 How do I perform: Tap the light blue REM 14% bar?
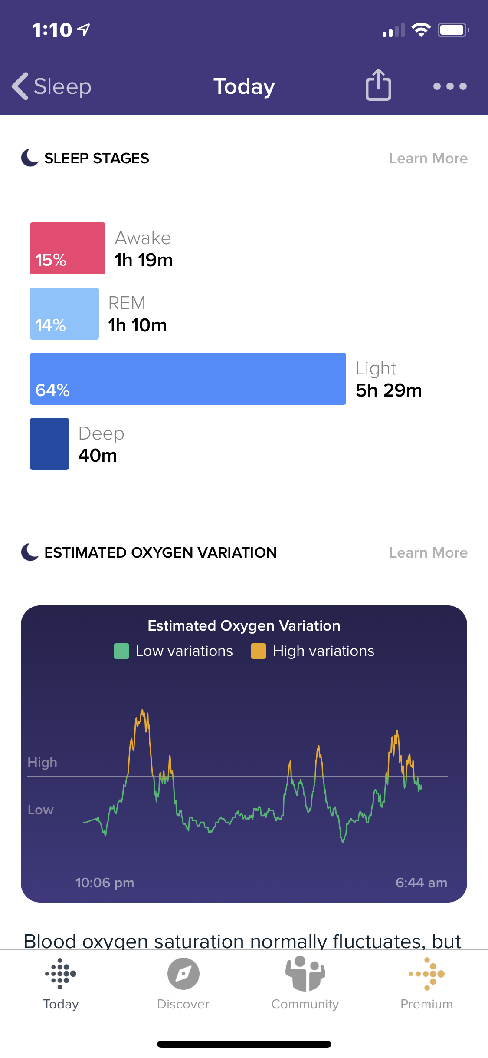pyautogui.click(x=64, y=314)
